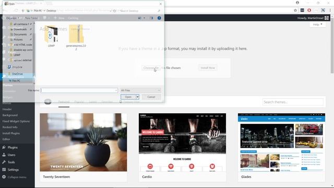The height and width of the screenshot is (188, 334).
Task: Select 'all camtasia f' in navigation tree
Action: tap(21, 24)
